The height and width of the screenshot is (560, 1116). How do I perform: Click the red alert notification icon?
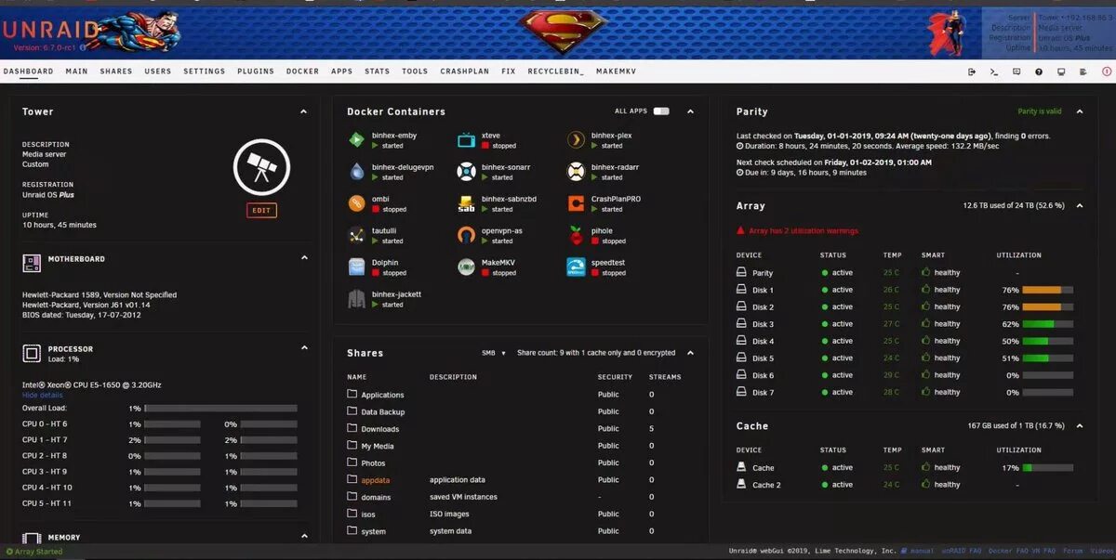click(1106, 72)
